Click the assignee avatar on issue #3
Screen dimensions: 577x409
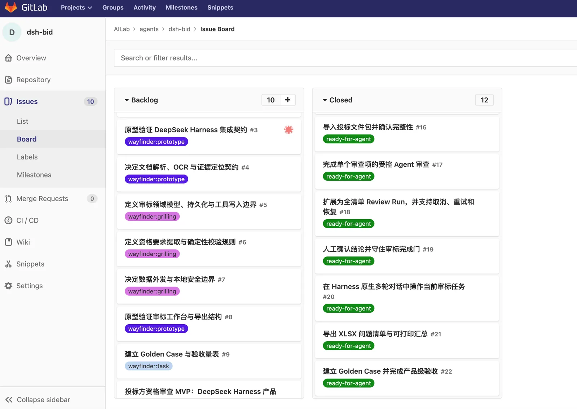coord(288,130)
